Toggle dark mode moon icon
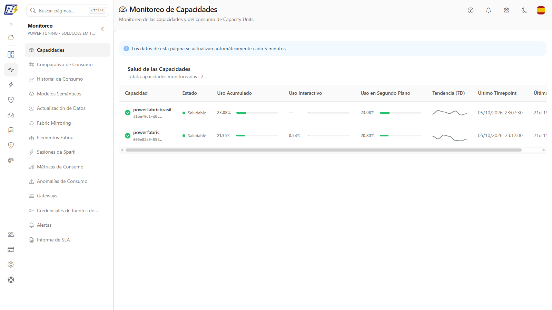The width and height of the screenshot is (552, 310). pos(524,10)
